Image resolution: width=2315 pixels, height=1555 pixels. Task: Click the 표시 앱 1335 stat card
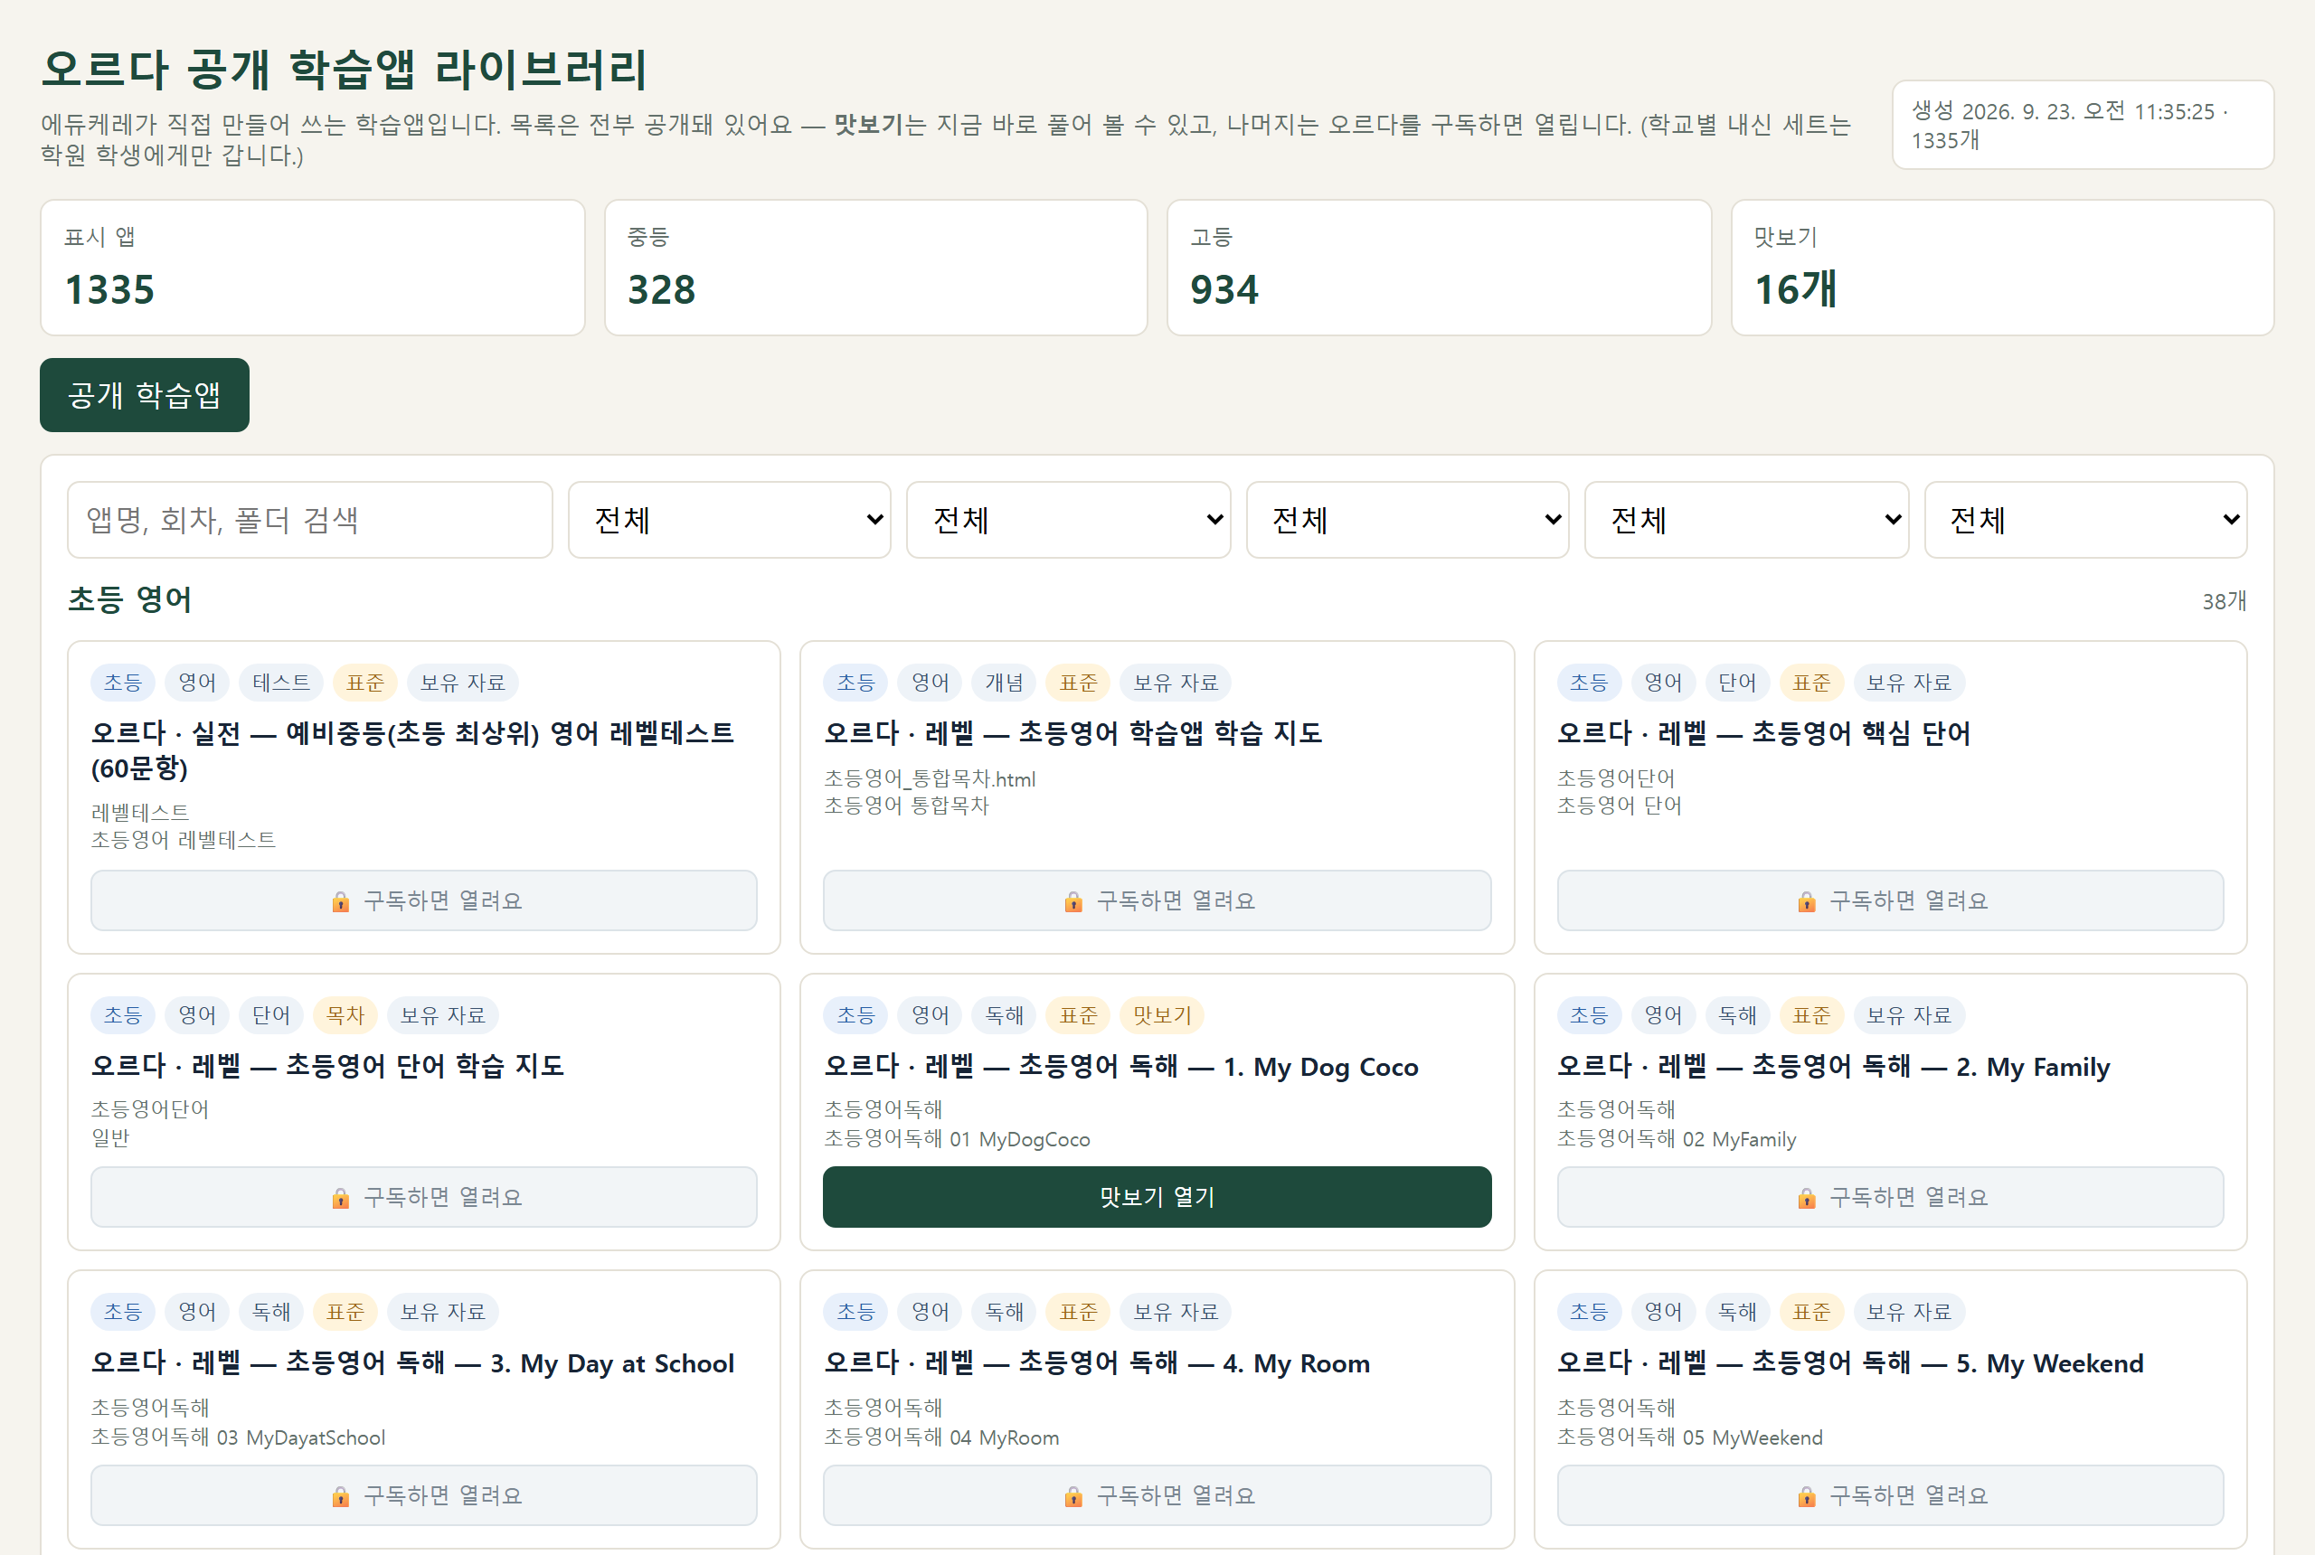[x=313, y=268]
